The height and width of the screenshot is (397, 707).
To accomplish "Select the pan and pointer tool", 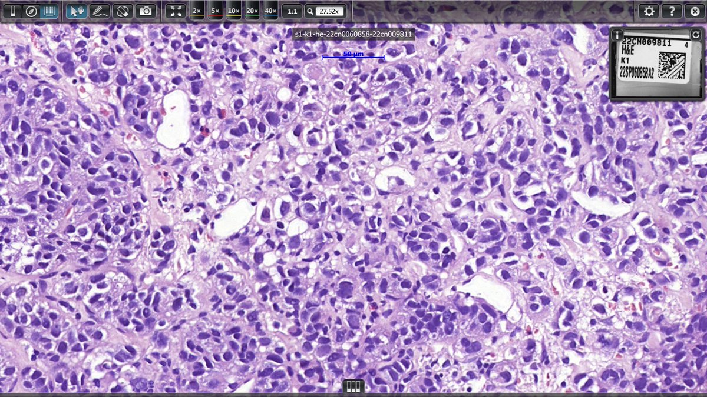I will click(x=77, y=11).
